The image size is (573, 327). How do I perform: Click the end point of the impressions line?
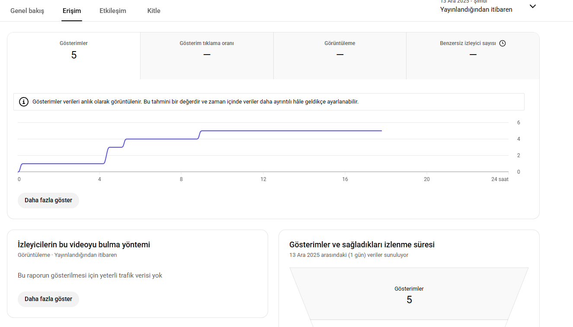tap(381, 131)
